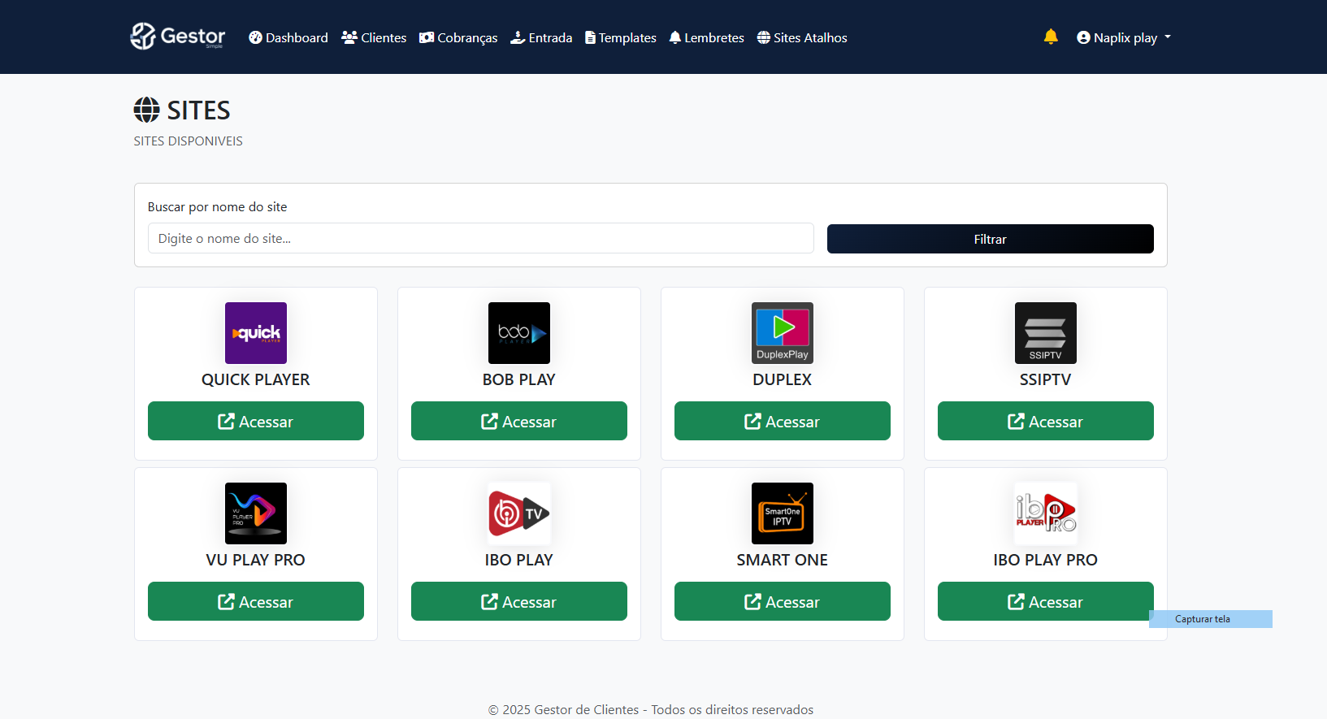The image size is (1327, 719).
Task: Open the Cobranças section
Action: coord(458,37)
